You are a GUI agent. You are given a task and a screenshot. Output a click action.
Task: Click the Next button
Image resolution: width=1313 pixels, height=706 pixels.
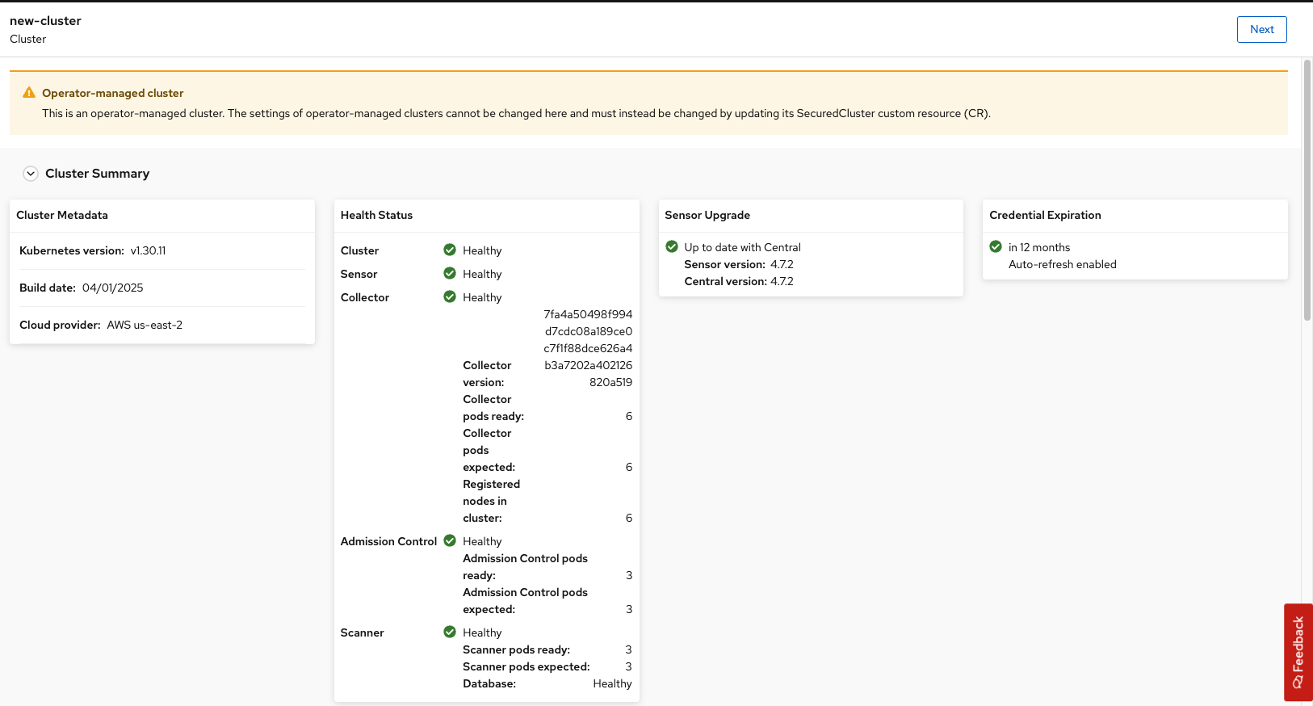tap(1261, 29)
